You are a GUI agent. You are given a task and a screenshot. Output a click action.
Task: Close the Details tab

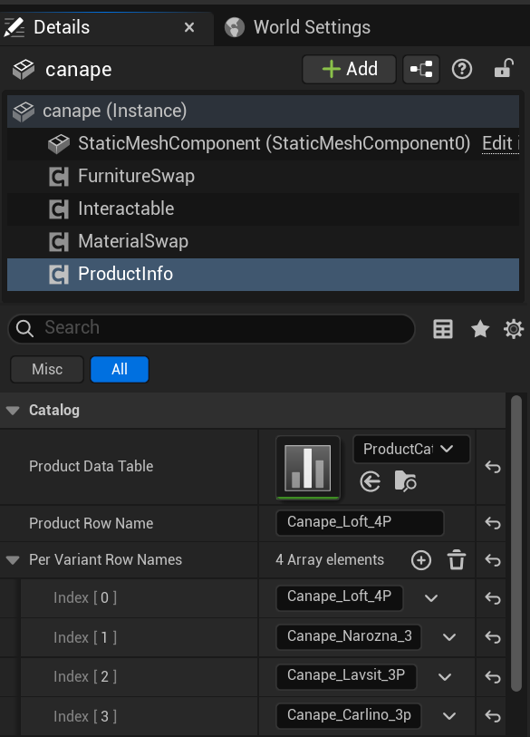(x=189, y=28)
